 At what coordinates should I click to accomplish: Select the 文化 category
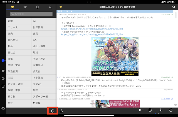pyautogui.click(x=19, y=59)
